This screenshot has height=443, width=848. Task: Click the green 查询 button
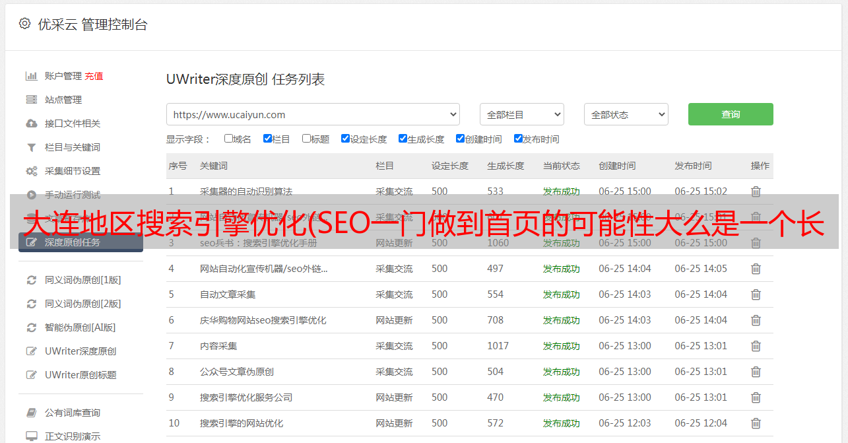tap(731, 114)
